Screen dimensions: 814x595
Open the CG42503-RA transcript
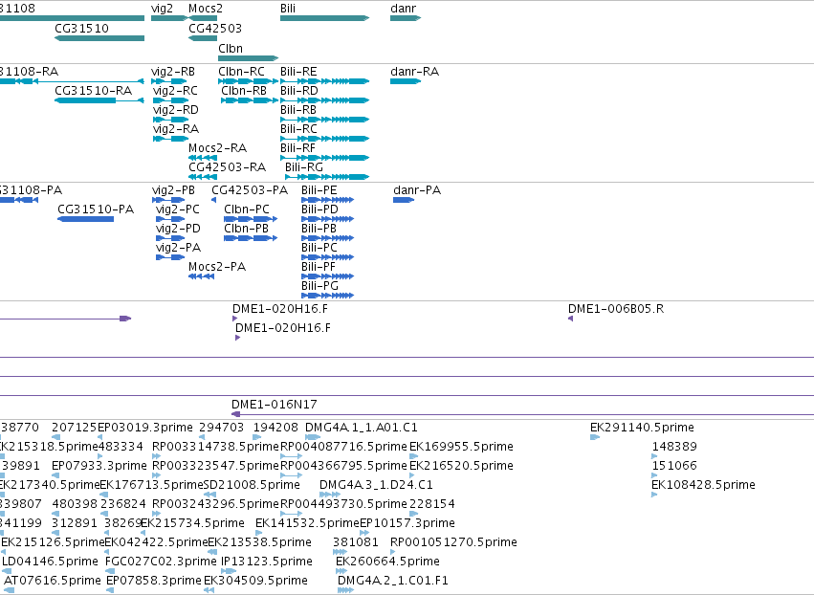pos(203,177)
